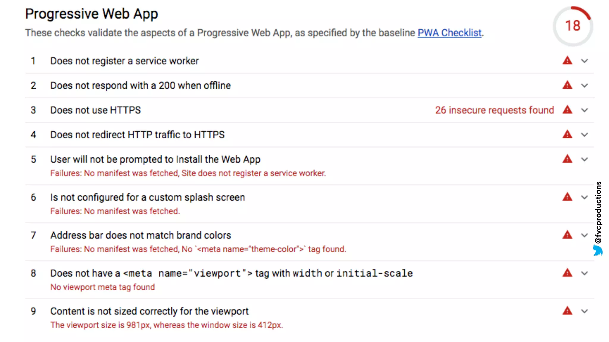
Task: Expand content sizing viewport audit chevron
Action: point(584,311)
